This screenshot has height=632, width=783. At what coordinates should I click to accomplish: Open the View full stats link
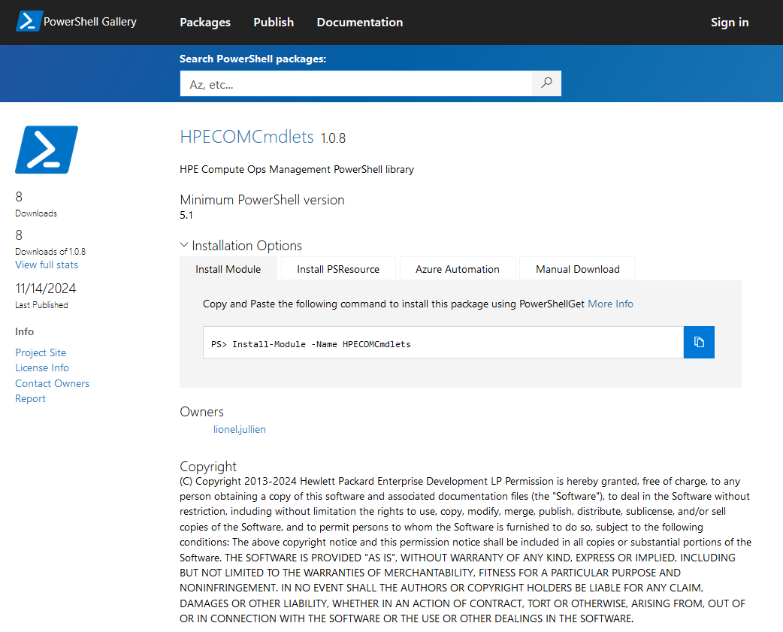47,265
